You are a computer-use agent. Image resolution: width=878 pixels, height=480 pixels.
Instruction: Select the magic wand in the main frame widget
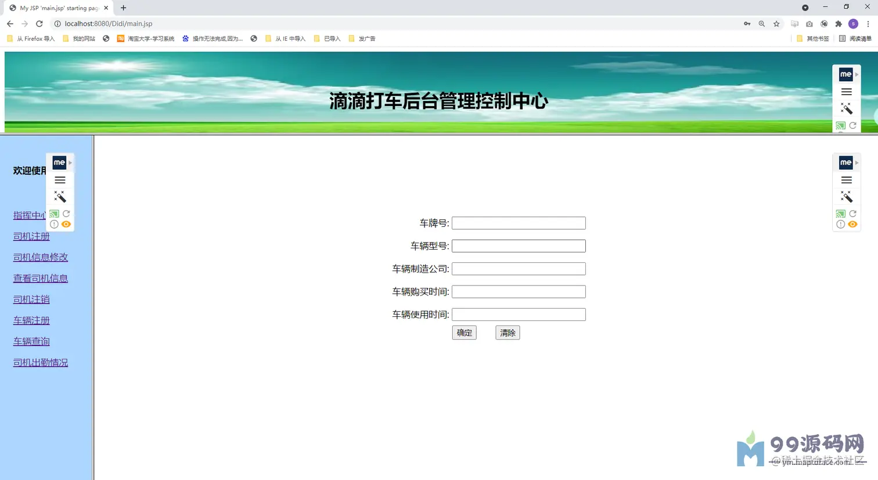(x=847, y=197)
